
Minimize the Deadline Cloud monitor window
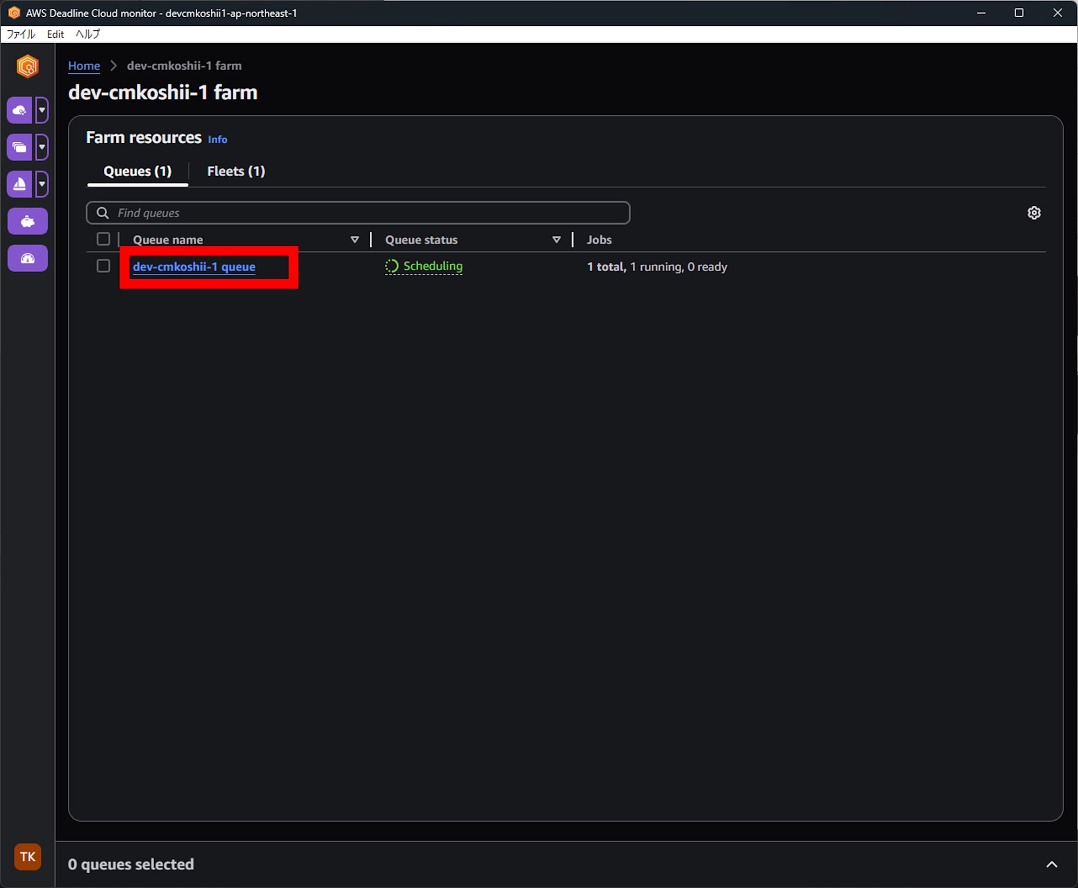(981, 13)
